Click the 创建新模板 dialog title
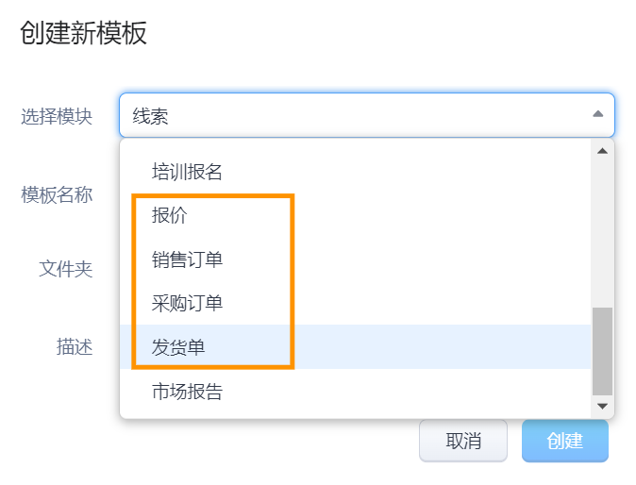636x485 pixels. 83,34
